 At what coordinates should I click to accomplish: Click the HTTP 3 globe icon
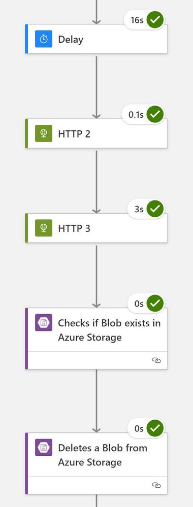(43, 228)
